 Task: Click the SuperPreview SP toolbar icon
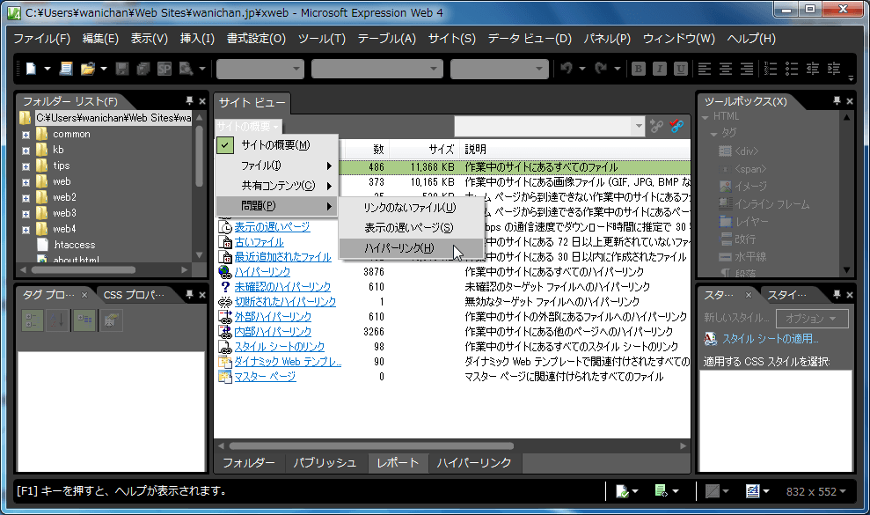(x=164, y=69)
